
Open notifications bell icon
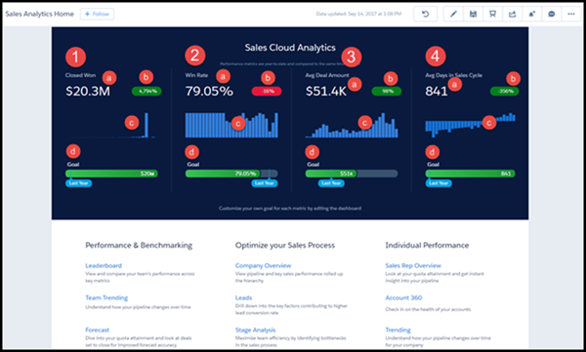pos(532,15)
